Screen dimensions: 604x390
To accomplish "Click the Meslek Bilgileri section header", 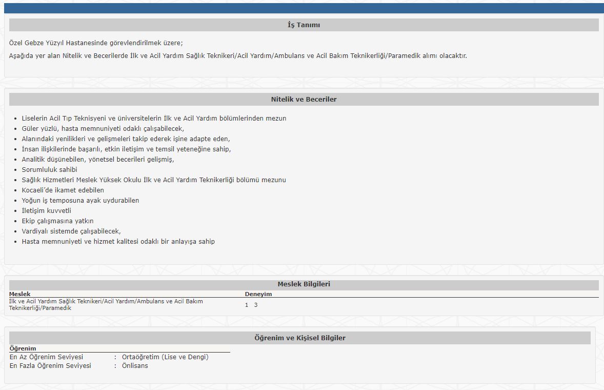I will [304, 284].
